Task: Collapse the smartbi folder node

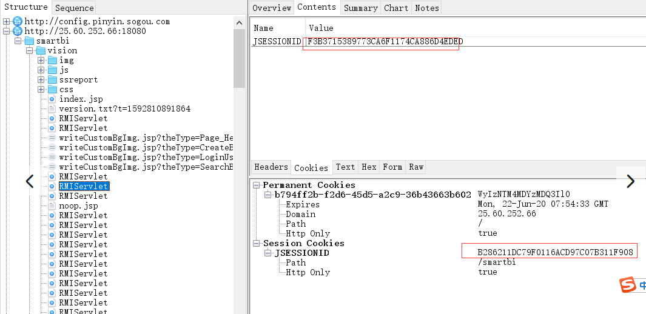Action: (x=18, y=41)
